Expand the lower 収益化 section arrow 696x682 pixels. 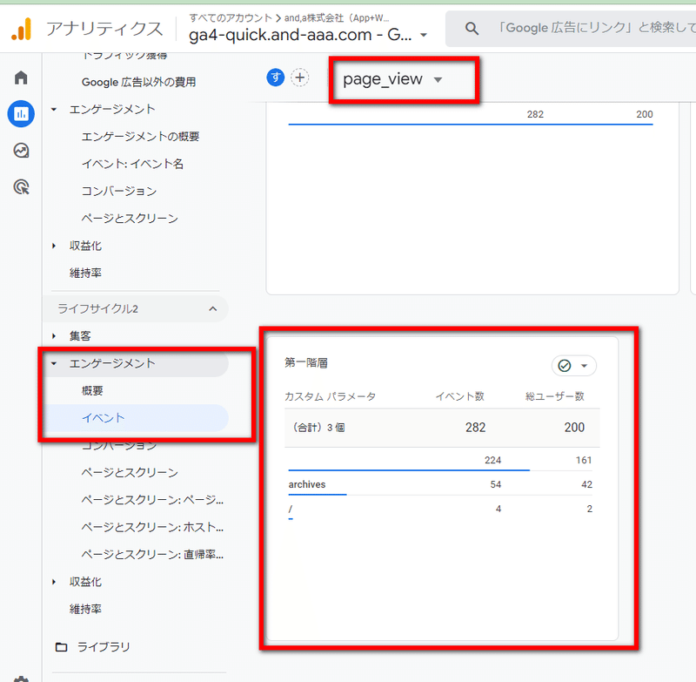coord(54,582)
